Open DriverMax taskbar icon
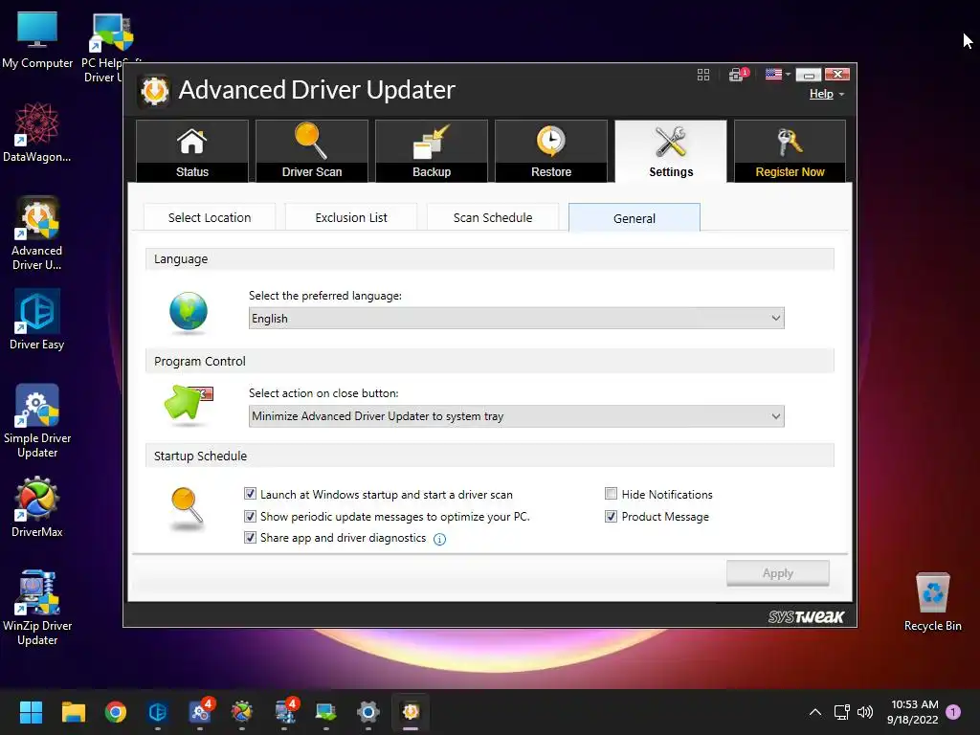This screenshot has height=735, width=980. 242,712
